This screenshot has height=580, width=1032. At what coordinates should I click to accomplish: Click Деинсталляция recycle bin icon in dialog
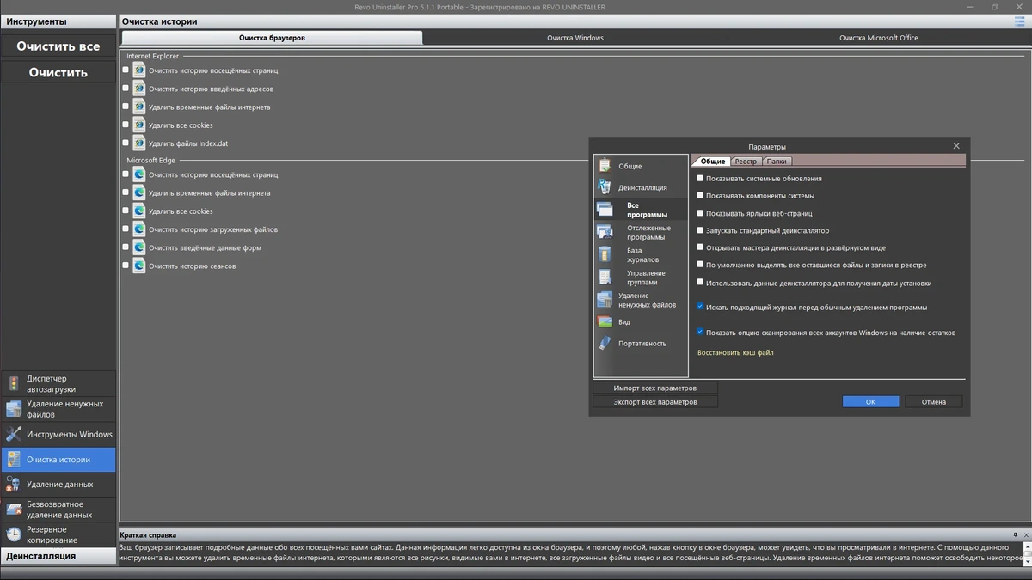[x=605, y=187]
